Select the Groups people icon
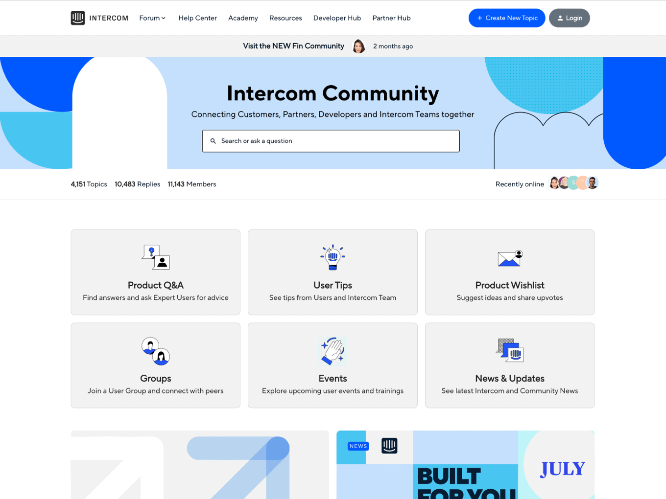Screen dimensions: 666x499 [x=155, y=350]
